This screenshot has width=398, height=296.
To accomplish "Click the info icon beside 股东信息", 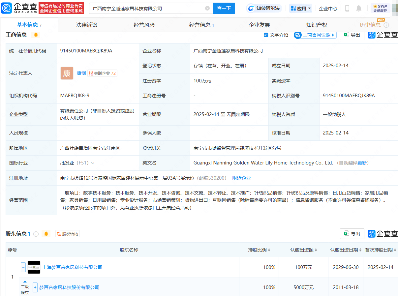I will coord(36,234).
